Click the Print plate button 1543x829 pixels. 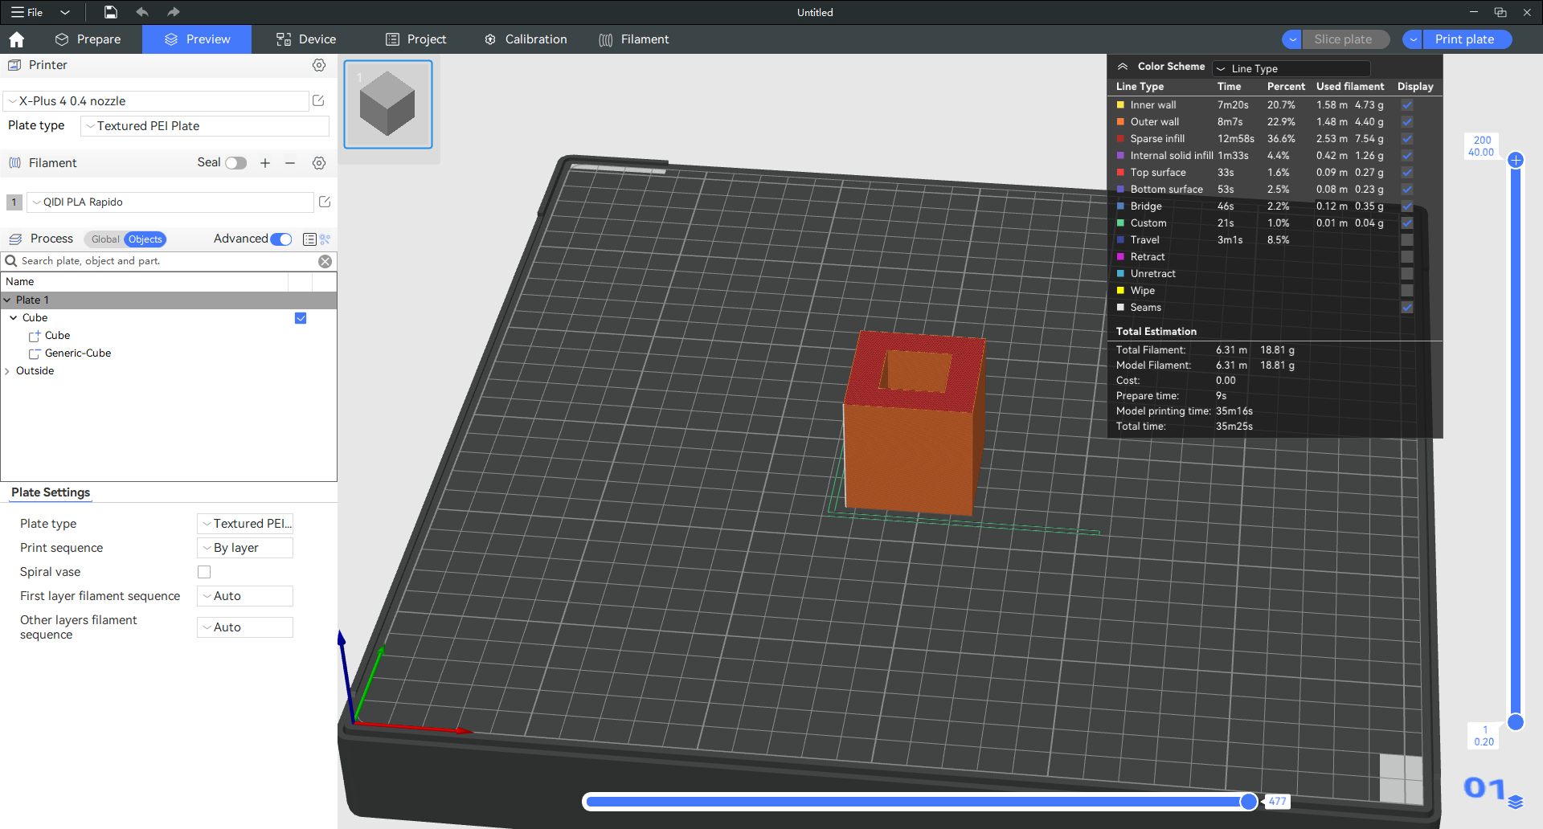pos(1464,39)
